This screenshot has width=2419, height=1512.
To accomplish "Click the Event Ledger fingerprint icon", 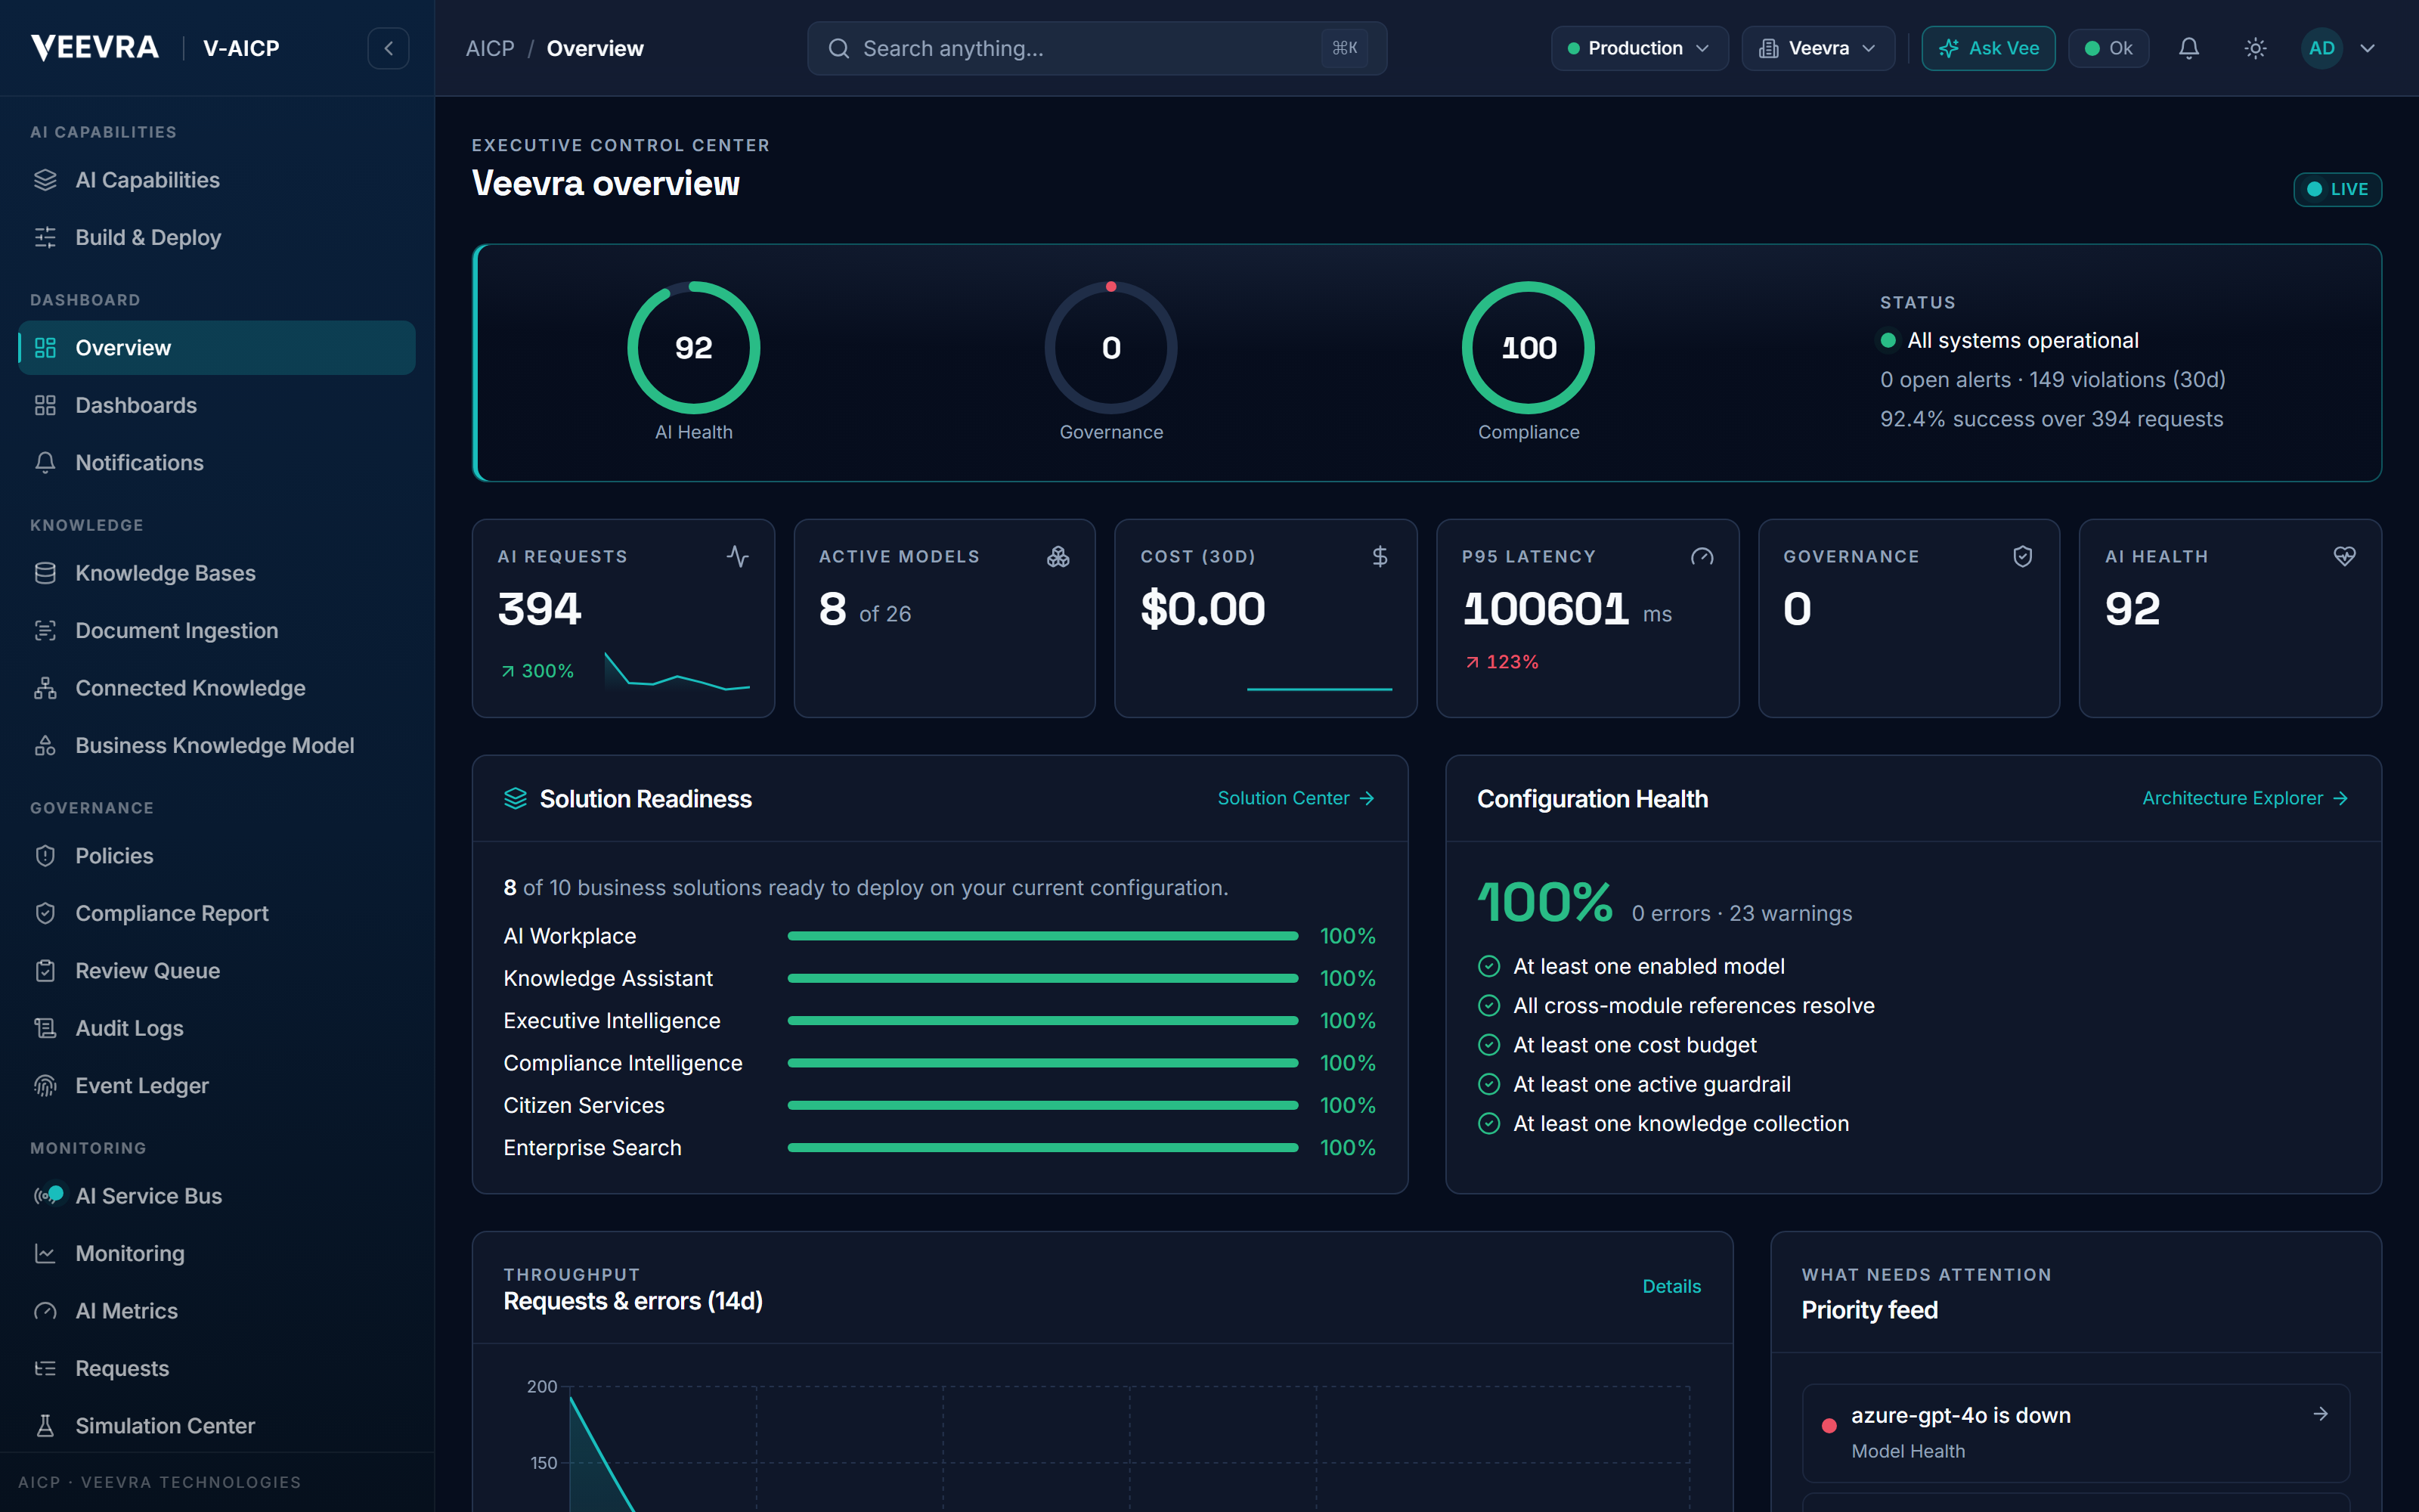I will (x=45, y=1085).
